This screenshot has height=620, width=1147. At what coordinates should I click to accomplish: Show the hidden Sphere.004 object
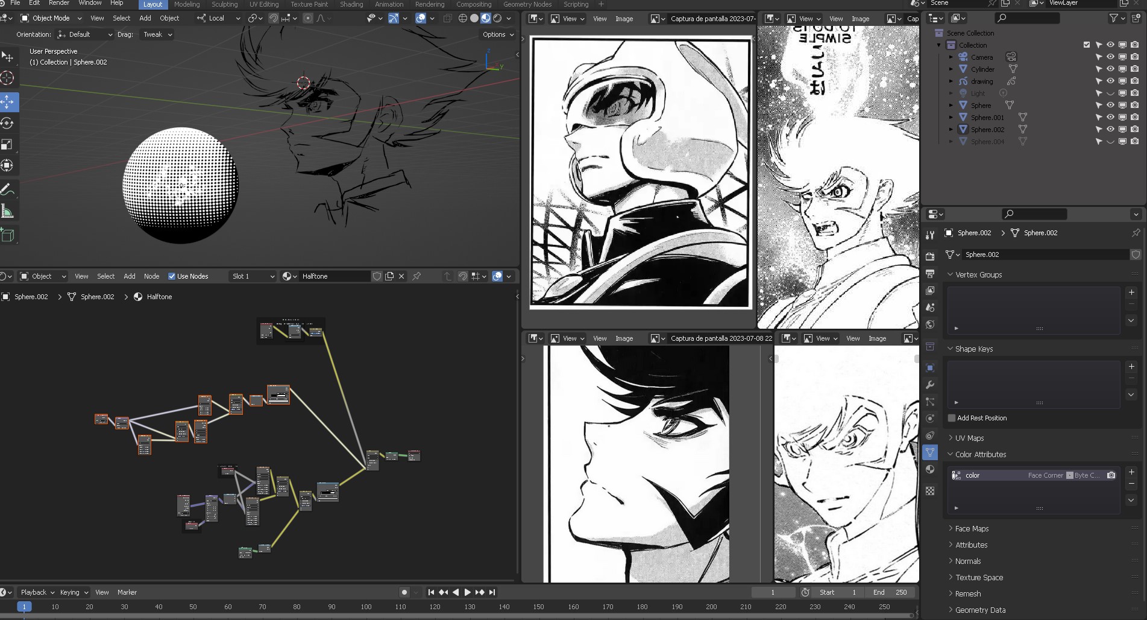tap(1110, 141)
